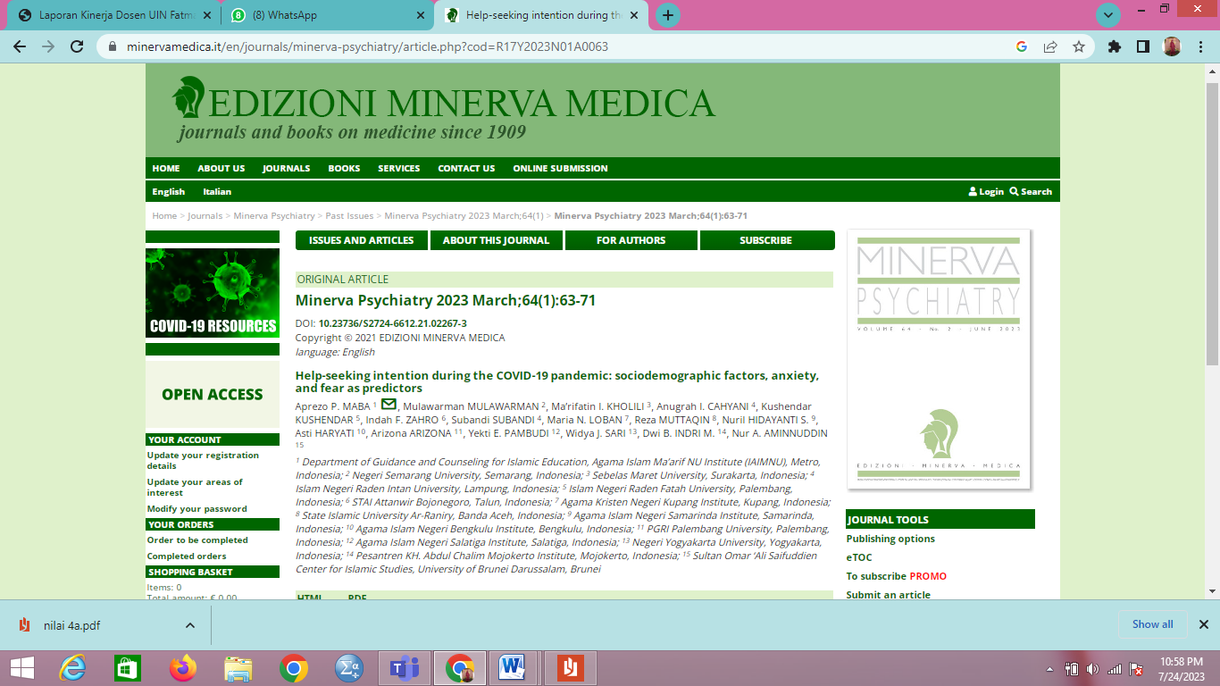Click the ISSUES AND ARTICLES button
Image resolution: width=1220 pixels, height=686 pixels.
[x=362, y=240]
